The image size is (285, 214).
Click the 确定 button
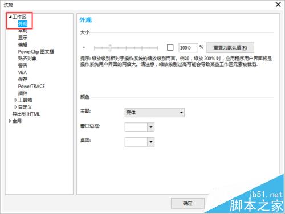(x=188, y=204)
